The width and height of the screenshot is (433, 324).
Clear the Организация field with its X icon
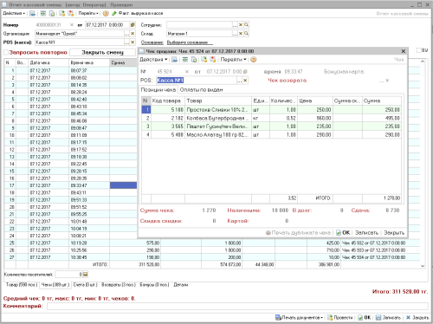pos(132,34)
